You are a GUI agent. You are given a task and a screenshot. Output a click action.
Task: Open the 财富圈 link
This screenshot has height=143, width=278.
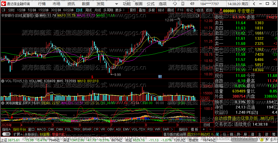pos(45,134)
